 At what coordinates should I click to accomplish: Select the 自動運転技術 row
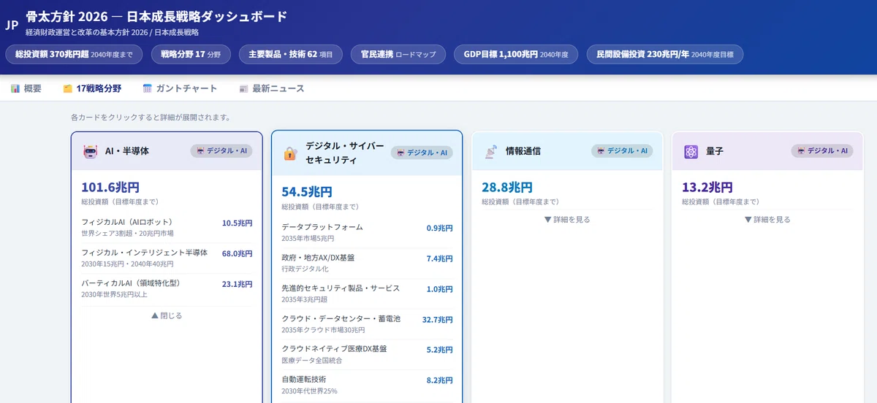pyautogui.click(x=367, y=385)
